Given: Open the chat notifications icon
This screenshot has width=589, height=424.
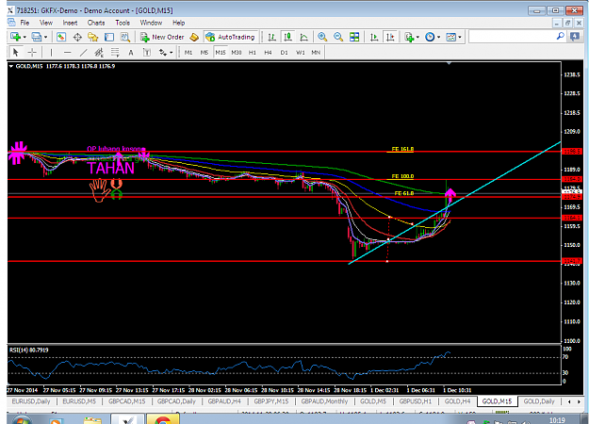Looking at the screenshot, I should [575, 37].
